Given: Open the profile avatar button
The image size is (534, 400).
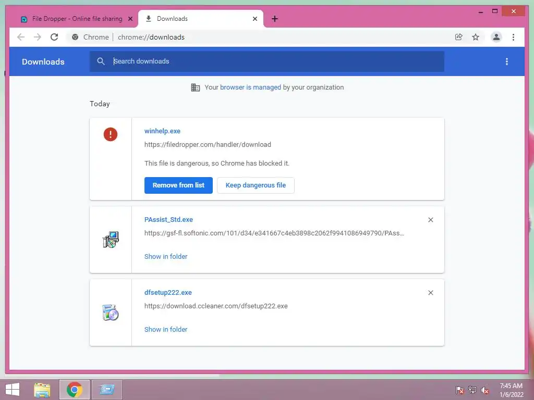Looking at the screenshot, I should click(496, 37).
